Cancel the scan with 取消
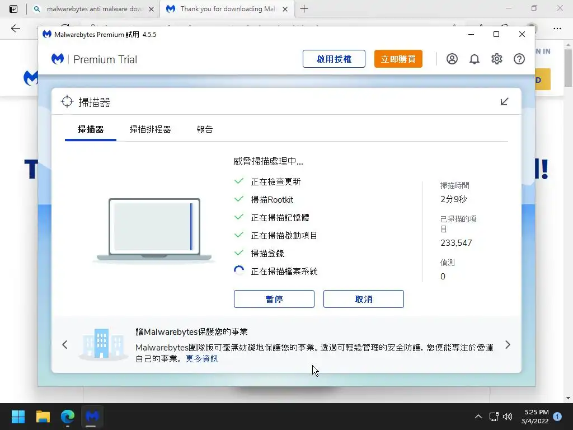 (364, 299)
